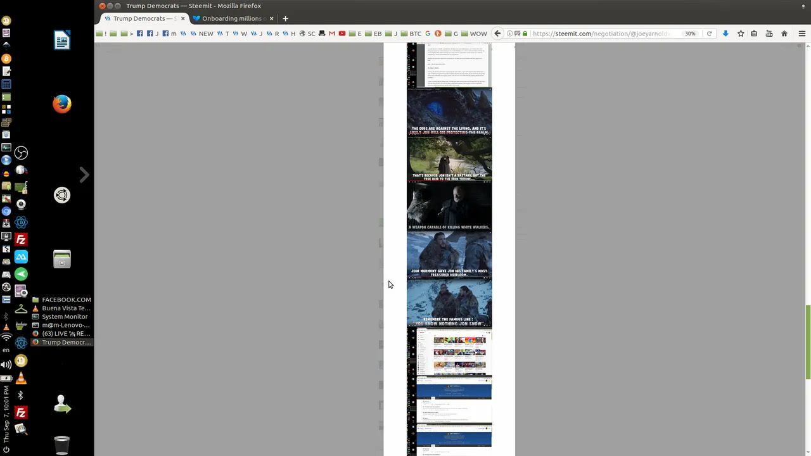Click the en keyboard layout indicator
The height and width of the screenshot is (456, 811).
[6, 350]
